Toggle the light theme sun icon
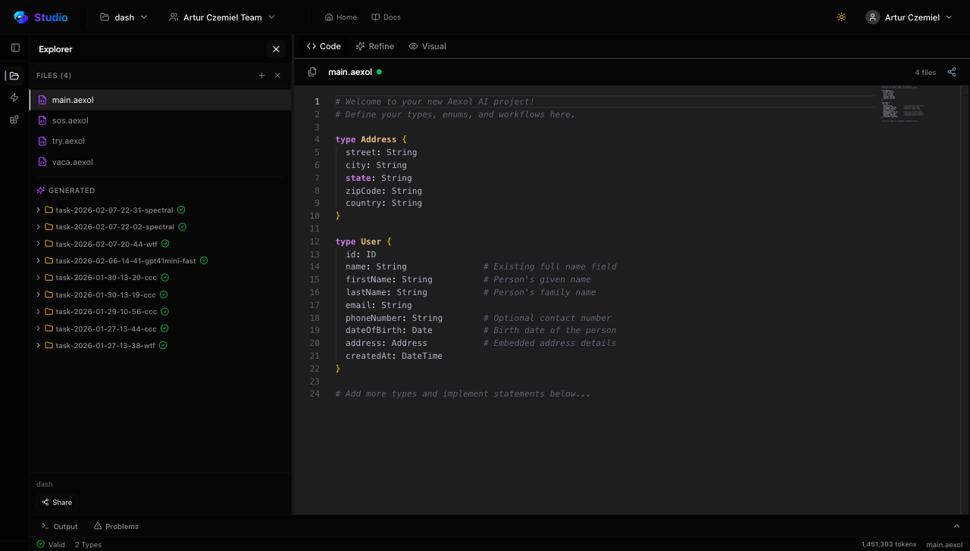970x551 pixels. pyautogui.click(x=841, y=17)
